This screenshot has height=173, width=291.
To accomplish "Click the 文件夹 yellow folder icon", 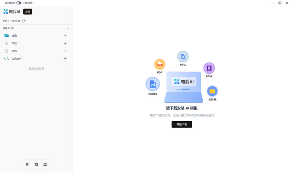I will tap(212, 91).
